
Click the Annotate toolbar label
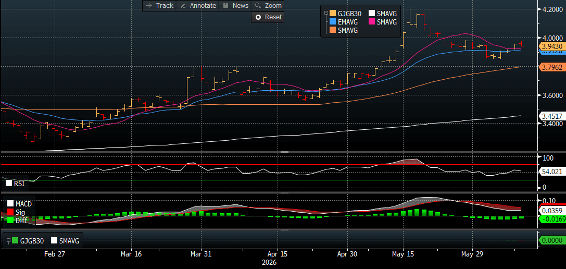(203, 5)
